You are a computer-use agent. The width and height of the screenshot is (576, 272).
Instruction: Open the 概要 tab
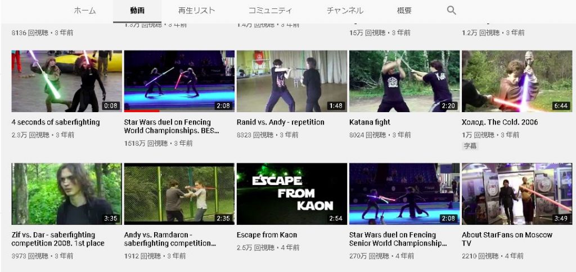404,11
